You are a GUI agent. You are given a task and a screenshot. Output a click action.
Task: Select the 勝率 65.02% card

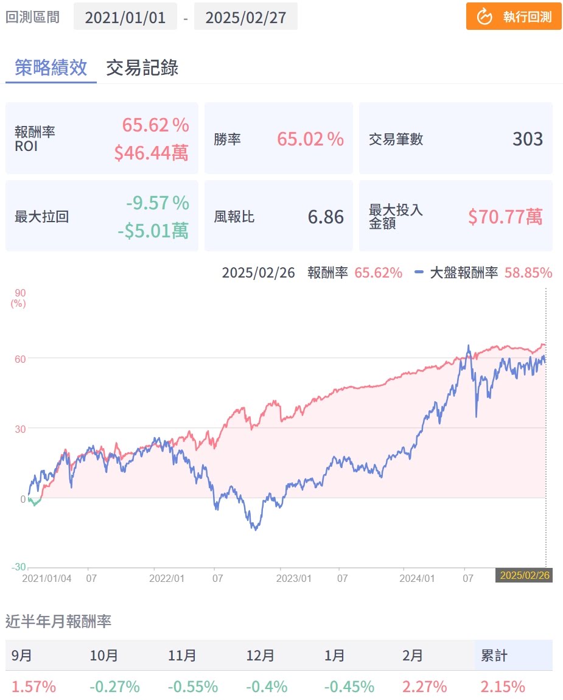coord(278,139)
